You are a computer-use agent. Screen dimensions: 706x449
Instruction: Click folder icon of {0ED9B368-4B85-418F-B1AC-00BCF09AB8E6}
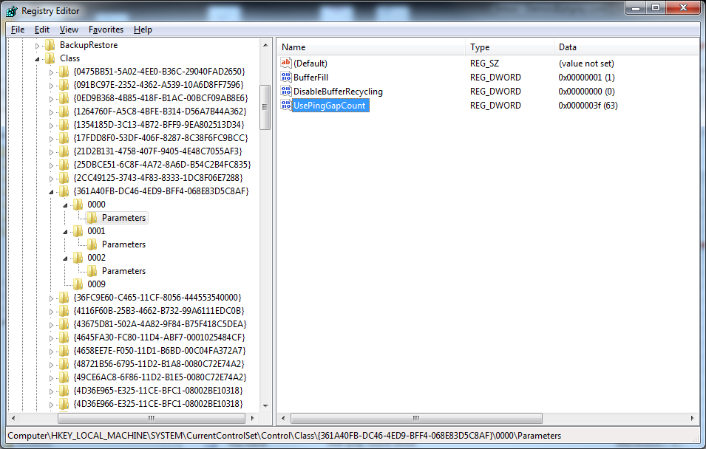click(64, 98)
